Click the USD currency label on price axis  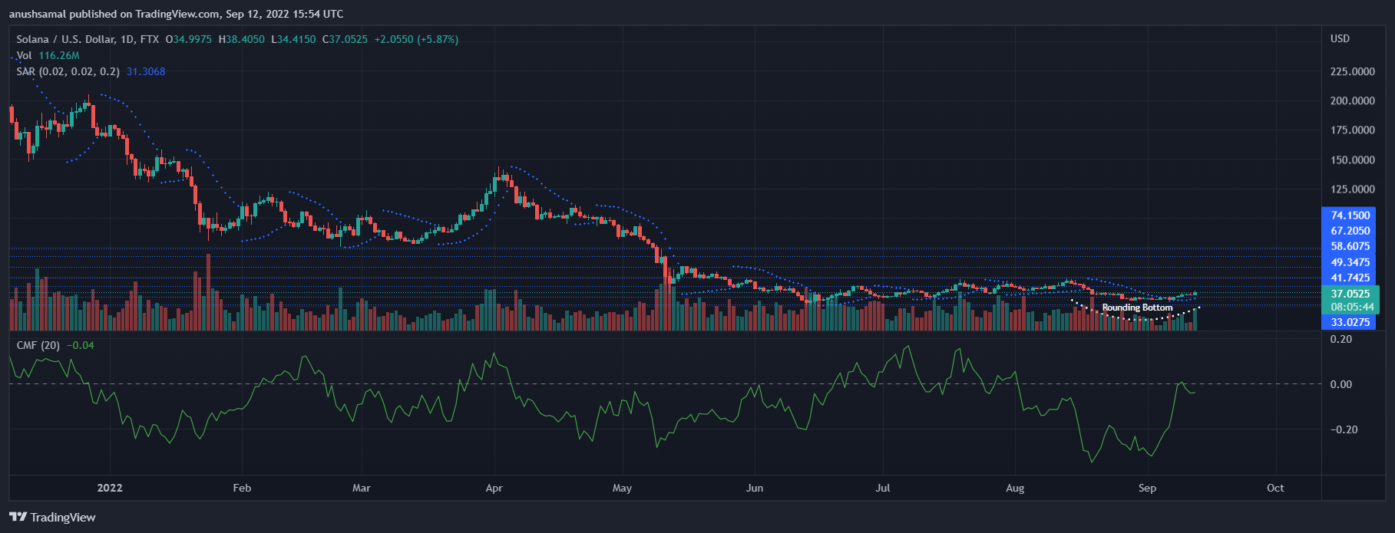pyautogui.click(x=1340, y=38)
